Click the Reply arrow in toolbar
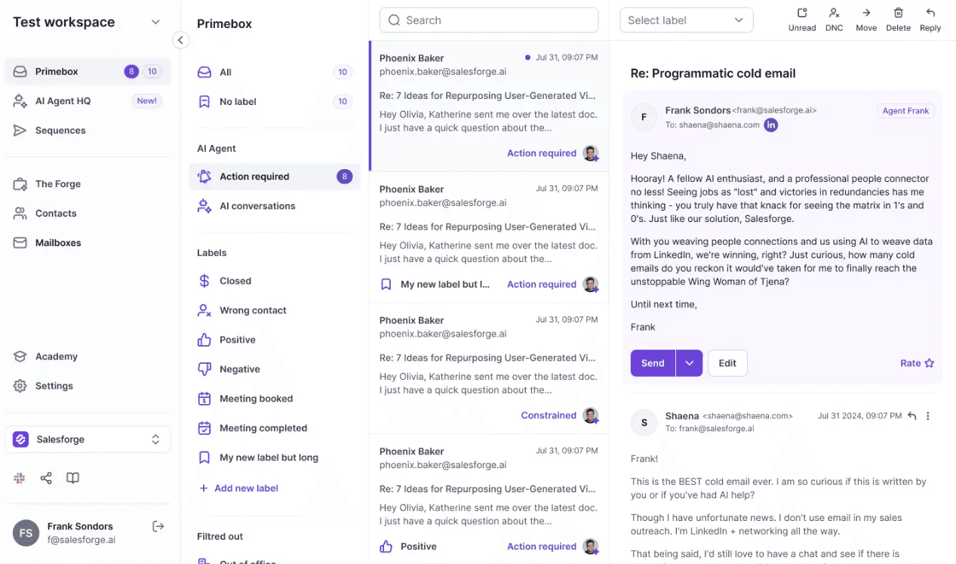The height and width of the screenshot is (564, 956). click(x=930, y=13)
